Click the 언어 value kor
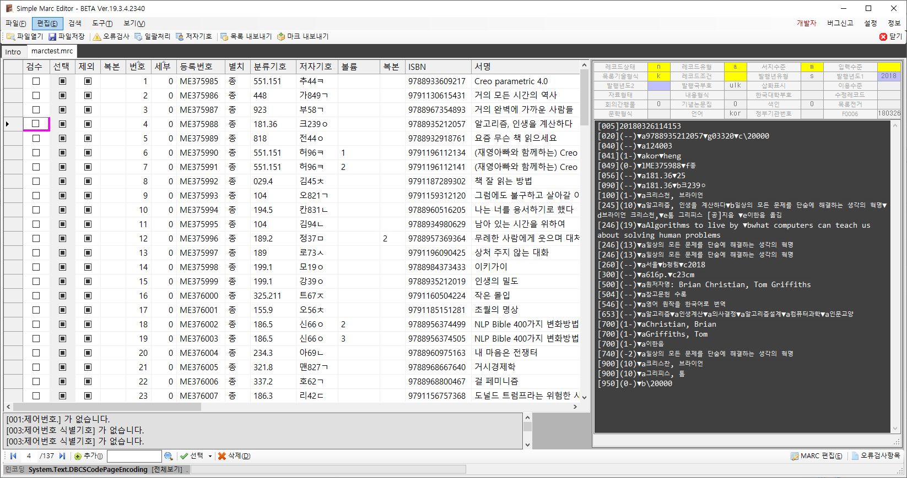Screen dimensions: 907x478 735,114
